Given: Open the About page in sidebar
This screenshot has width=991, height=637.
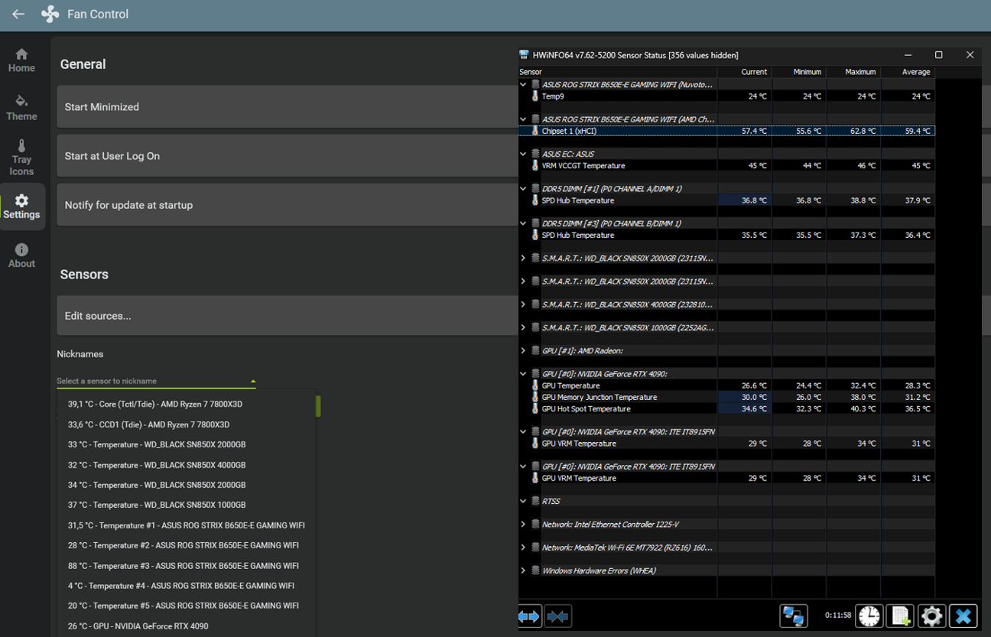Looking at the screenshot, I should click(x=21, y=255).
